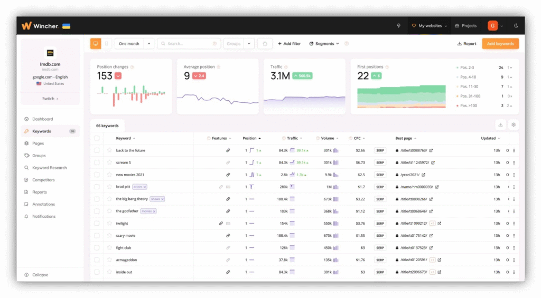This screenshot has height=298, width=541.
Task: Sort by Traffic column header
Action: tap(292, 138)
